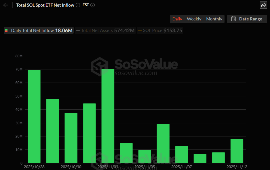Select the Daily tab
Viewport: 270px width, 170px height.
pyautogui.click(x=177, y=19)
